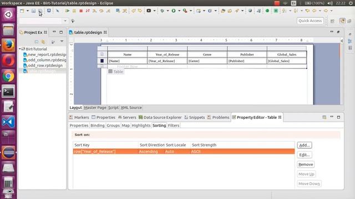
Task: Click the Add... button
Action: pyautogui.click(x=305, y=145)
